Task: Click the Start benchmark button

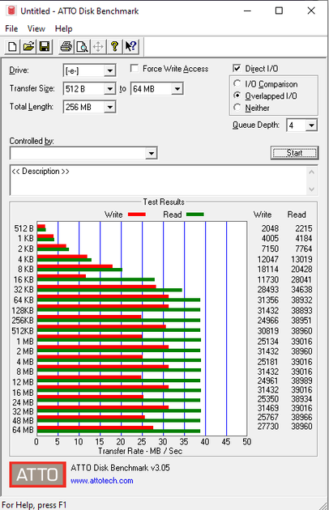Action: [x=294, y=153]
